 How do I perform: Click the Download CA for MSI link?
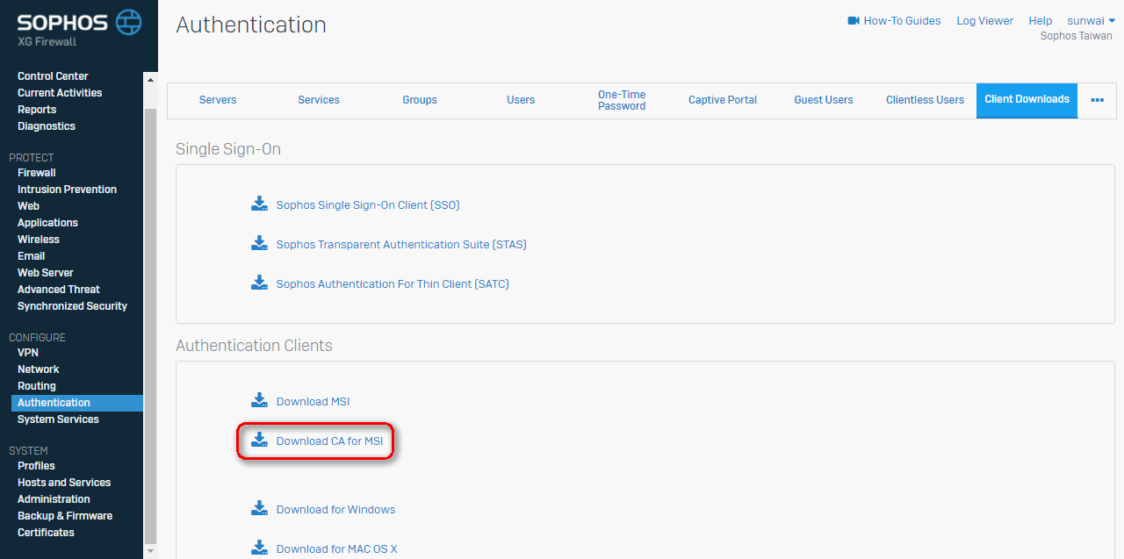click(329, 441)
